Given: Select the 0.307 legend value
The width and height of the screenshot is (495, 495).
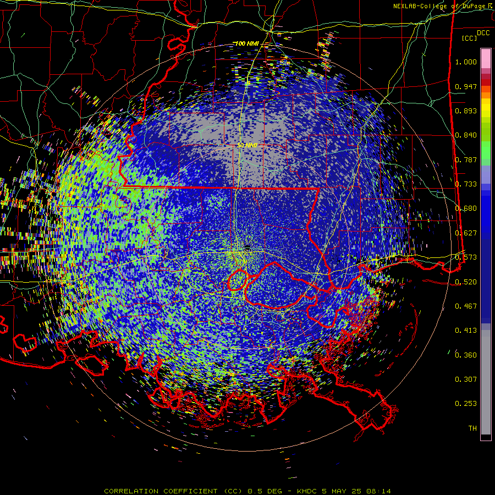Looking at the screenshot, I should coord(466,380).
